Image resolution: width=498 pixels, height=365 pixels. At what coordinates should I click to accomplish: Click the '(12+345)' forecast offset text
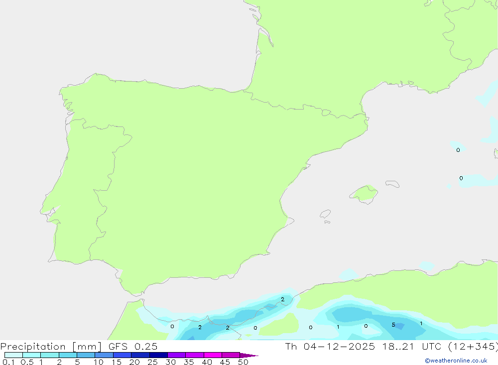tap(473, 347)
